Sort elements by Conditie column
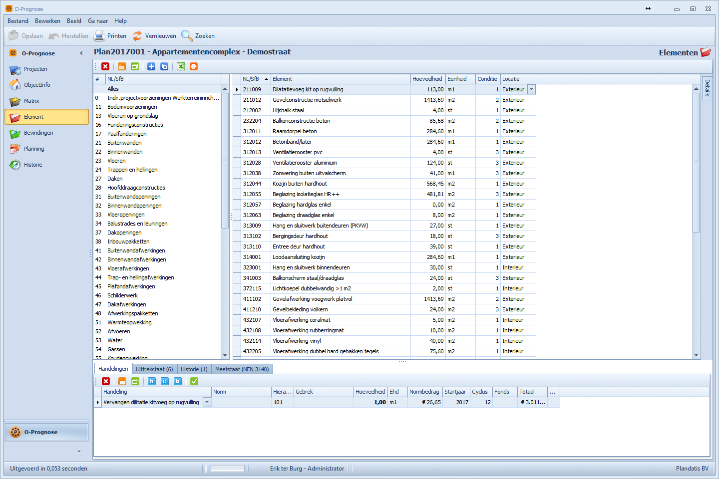 pos(487,79)
